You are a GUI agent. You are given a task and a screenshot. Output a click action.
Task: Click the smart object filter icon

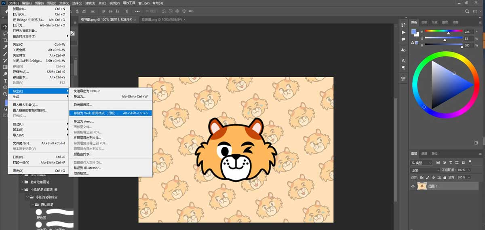click(x=463, y=162)
